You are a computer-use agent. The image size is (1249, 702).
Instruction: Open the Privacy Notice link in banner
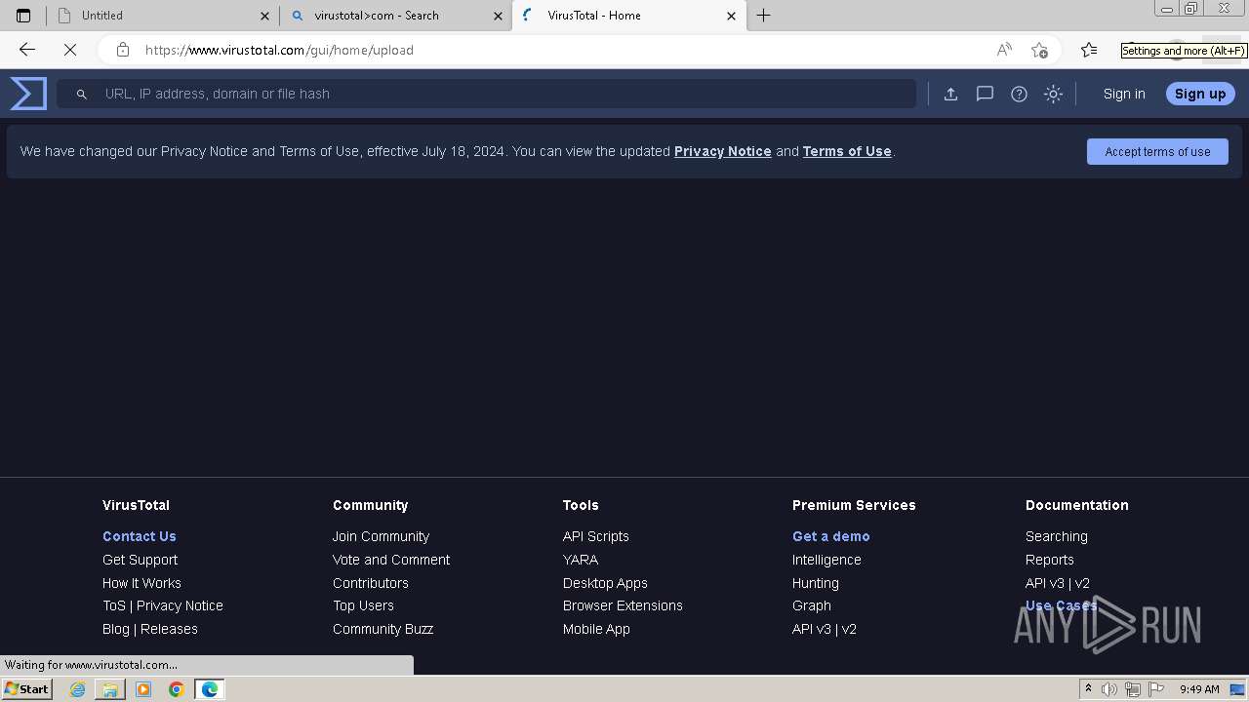pos(723,151)
